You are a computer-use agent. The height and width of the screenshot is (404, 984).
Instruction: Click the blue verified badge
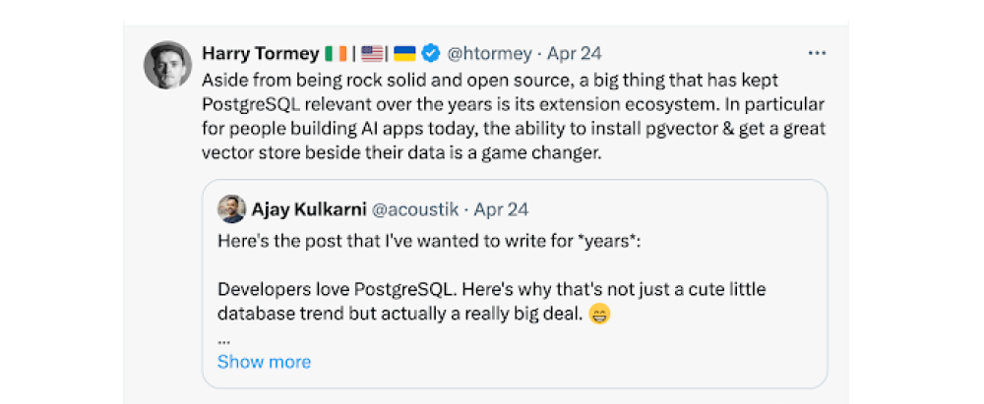pos(430,53)
